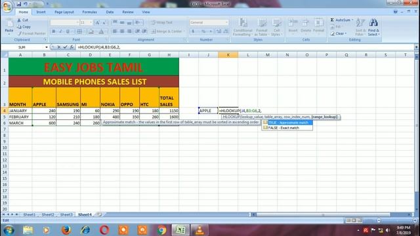The width and height of the screenshot is (420, 236).
Task: Toggle Italic formatting
Action: [60, 31]
